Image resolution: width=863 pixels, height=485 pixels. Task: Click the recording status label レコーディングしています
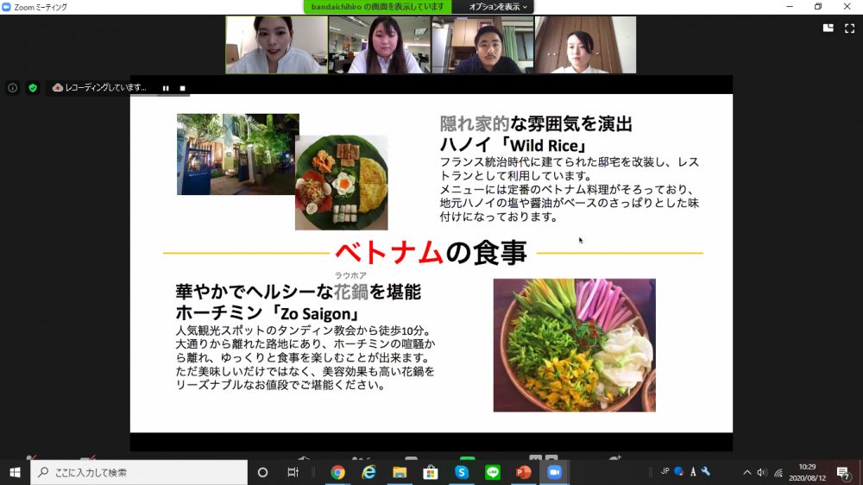[x=105, y=87]
